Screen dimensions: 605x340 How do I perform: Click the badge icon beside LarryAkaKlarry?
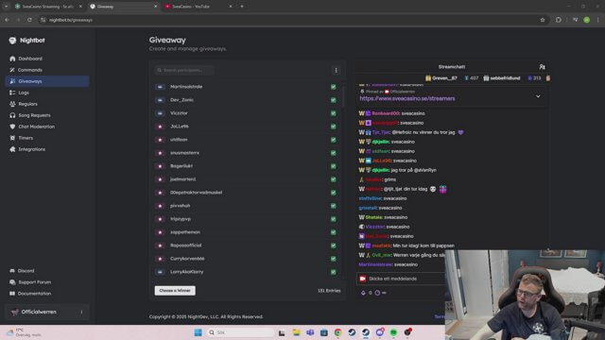point(160,272)
